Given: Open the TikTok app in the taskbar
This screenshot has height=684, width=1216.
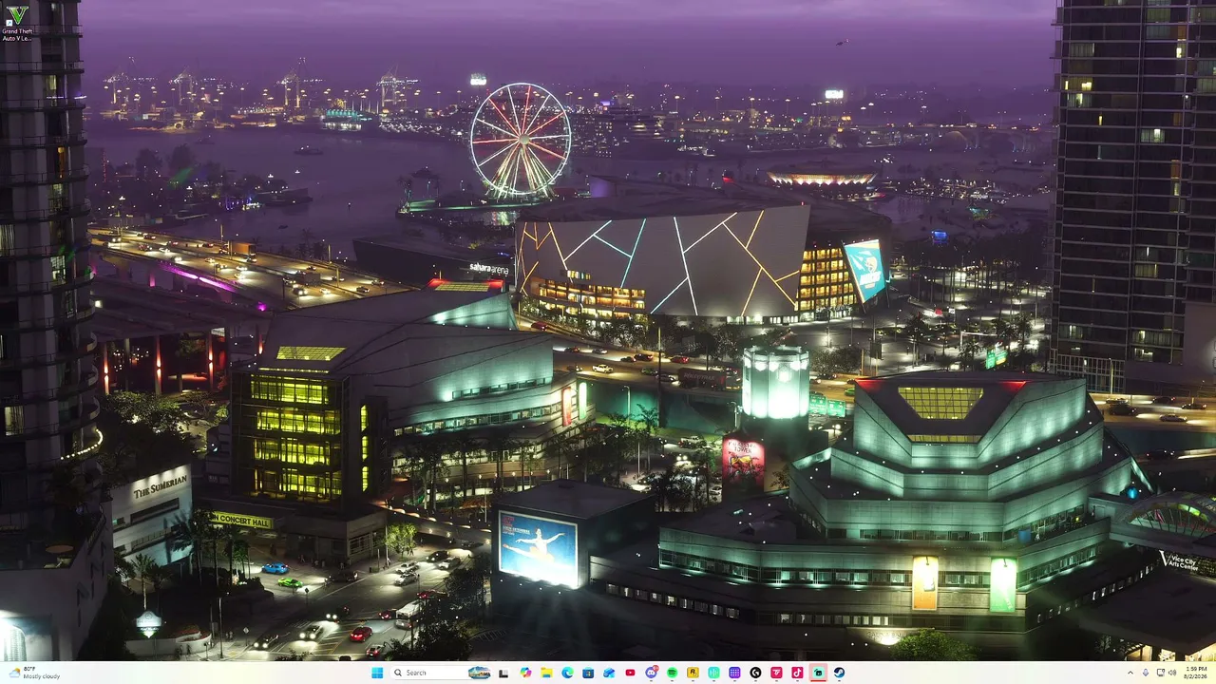Looking at the screenshot, I should coord(797,673).
